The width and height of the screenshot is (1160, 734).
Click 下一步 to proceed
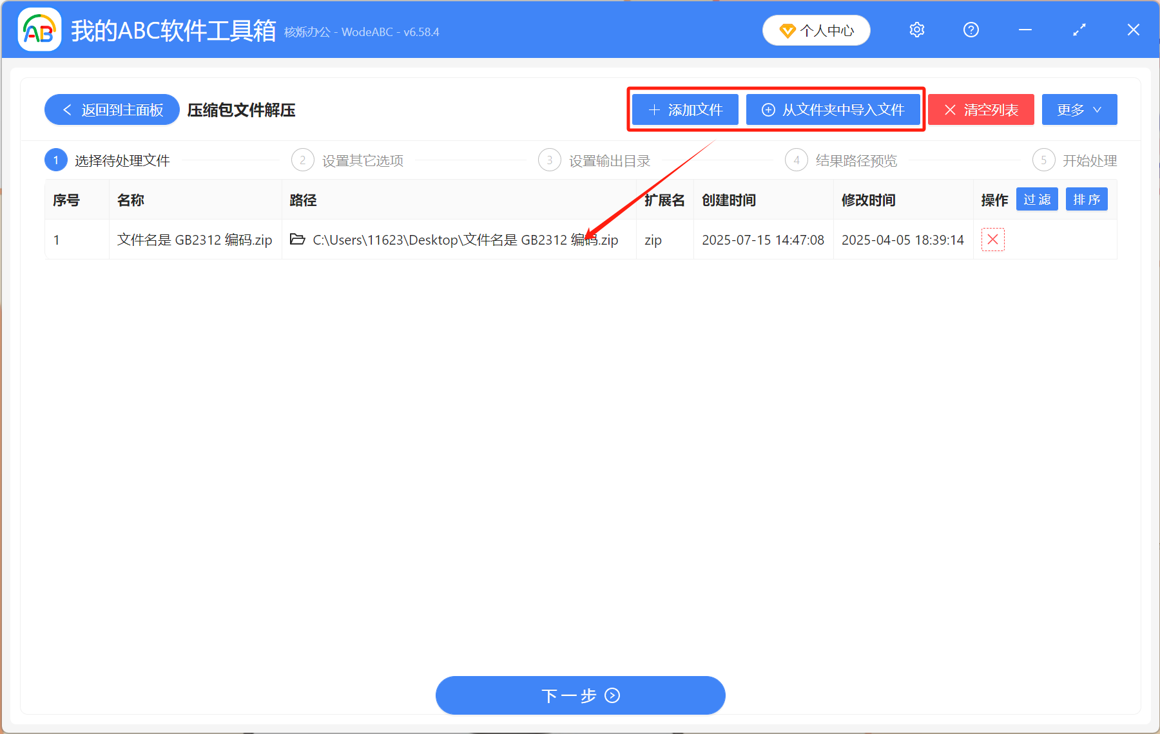click(x=579, y=695)
